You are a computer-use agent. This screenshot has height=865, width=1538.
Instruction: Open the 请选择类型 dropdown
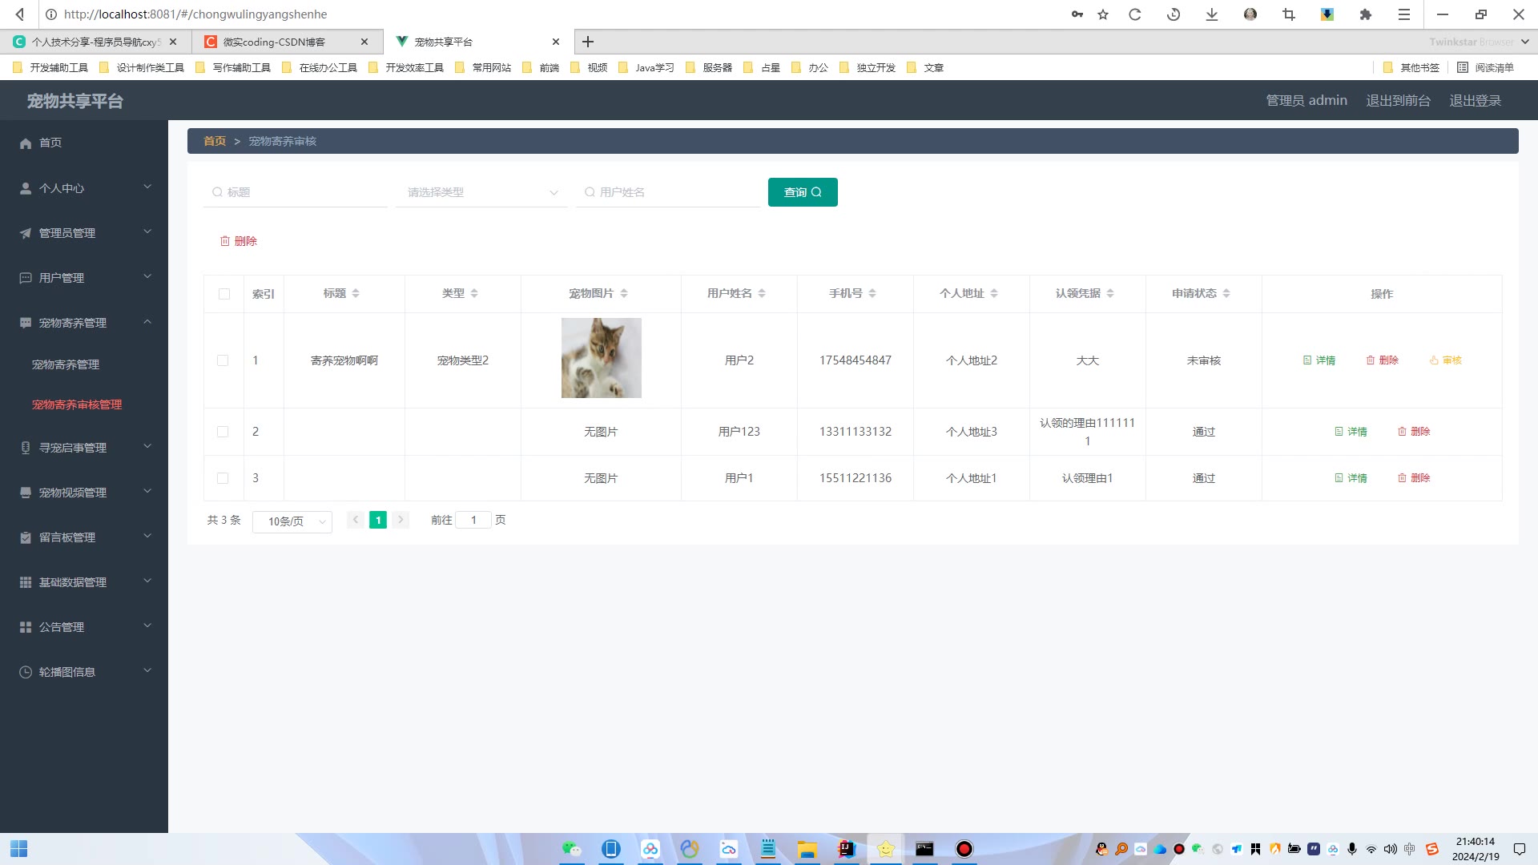click(x=481, y=192)
